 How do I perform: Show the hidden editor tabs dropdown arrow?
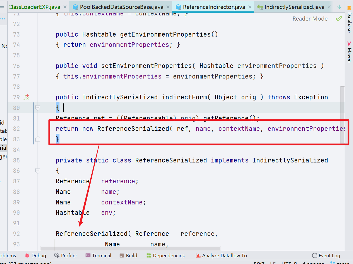339,7
